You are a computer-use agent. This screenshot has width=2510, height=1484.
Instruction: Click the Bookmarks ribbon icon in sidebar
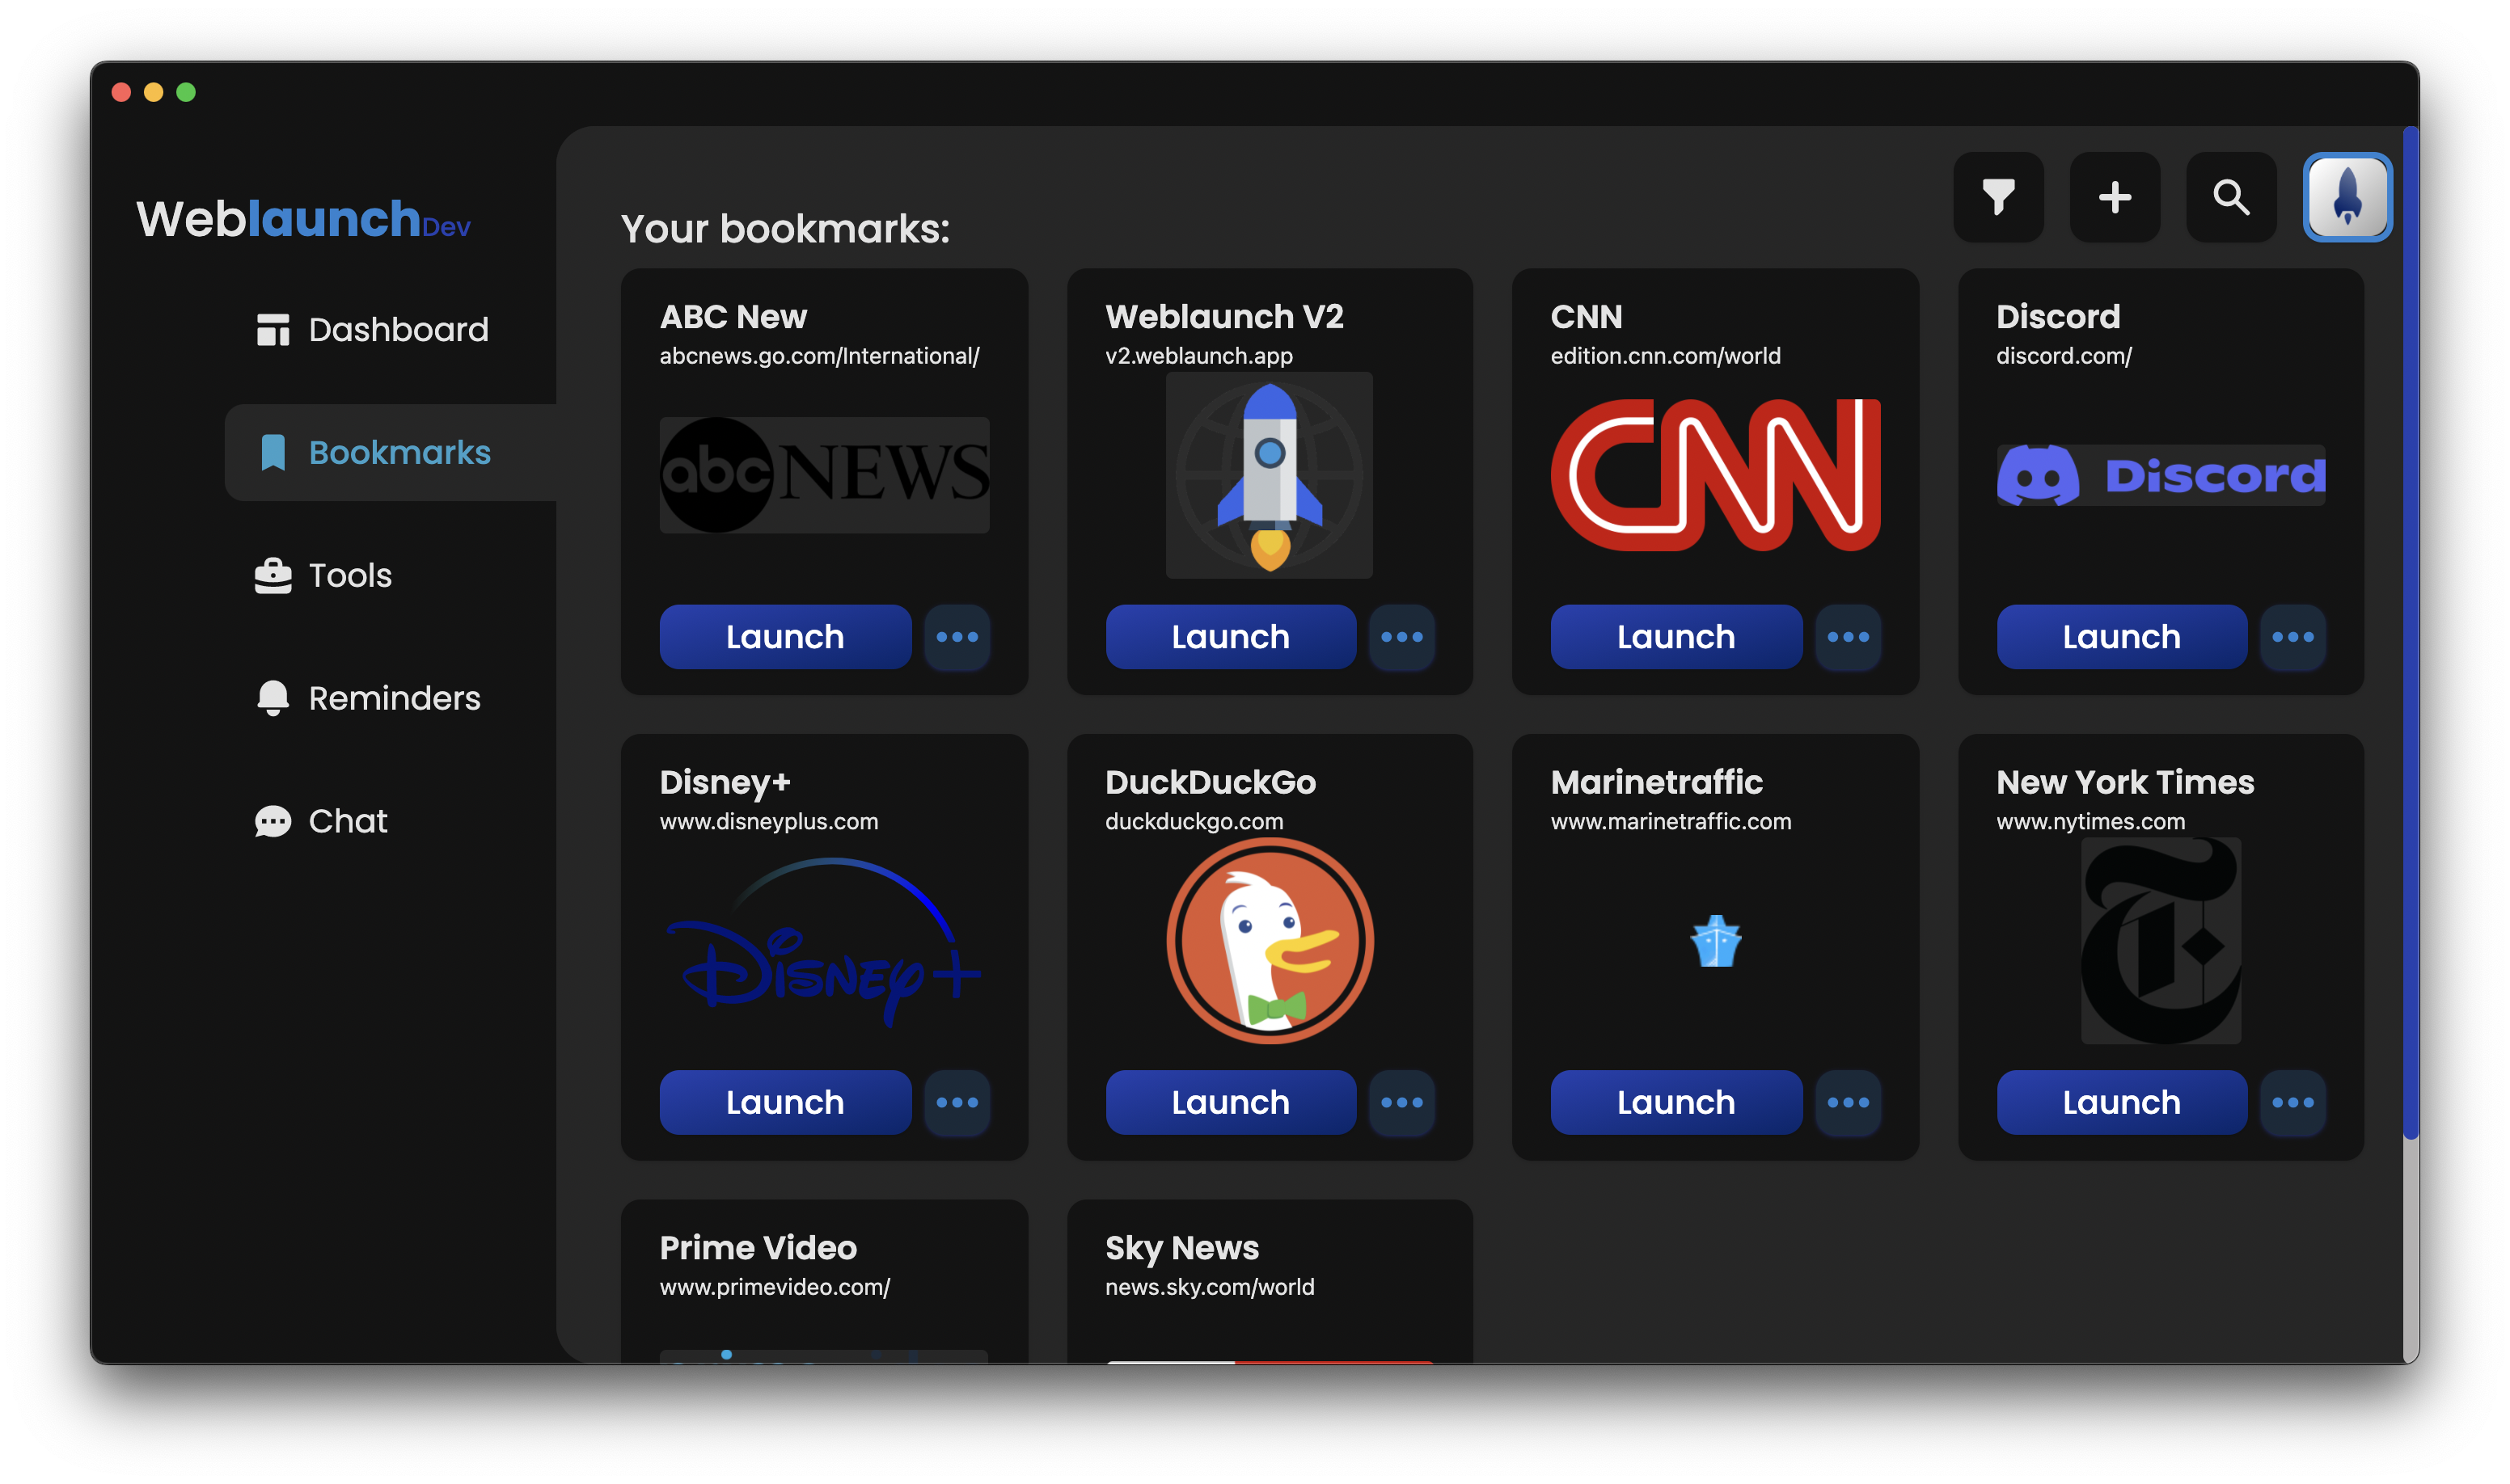[273, 453]
